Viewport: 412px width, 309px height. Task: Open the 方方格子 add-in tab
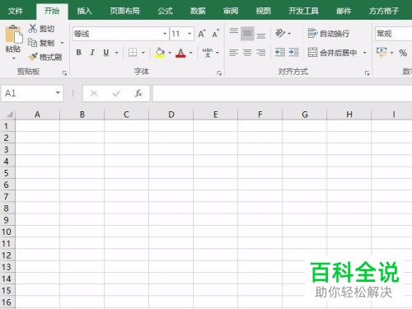click(384, 11)
